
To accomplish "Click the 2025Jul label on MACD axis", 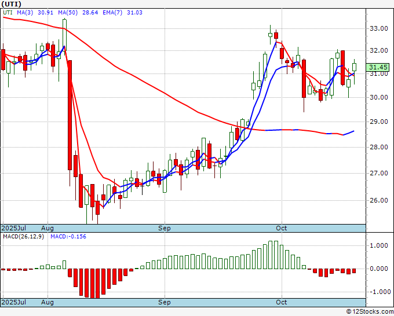I will coord(13,302).
